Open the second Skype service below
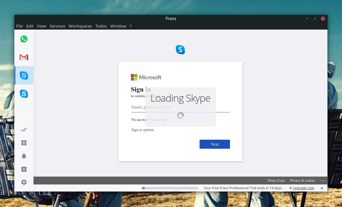342x207 pixels. (24, 94)
